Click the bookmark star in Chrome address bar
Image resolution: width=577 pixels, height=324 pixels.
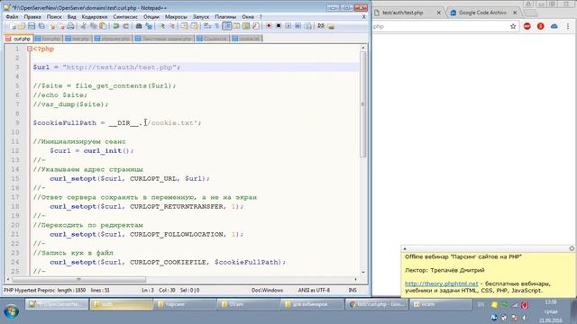513,26
